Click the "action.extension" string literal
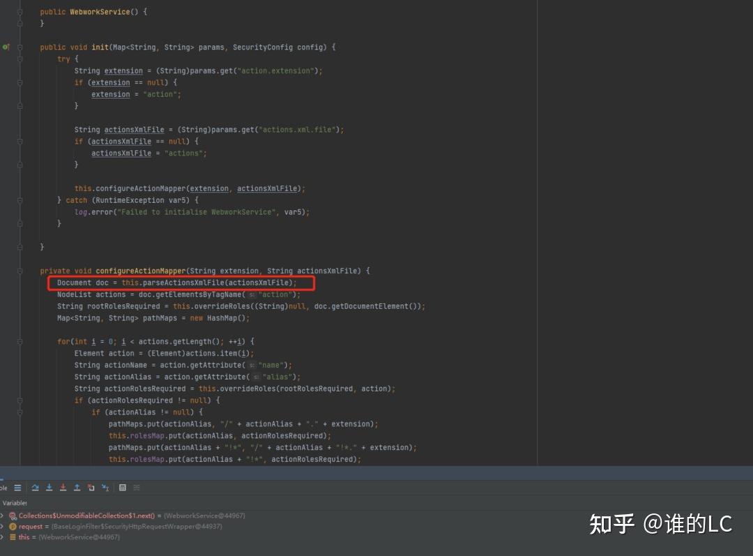This screenshot has width=753, height=556. 276,70
